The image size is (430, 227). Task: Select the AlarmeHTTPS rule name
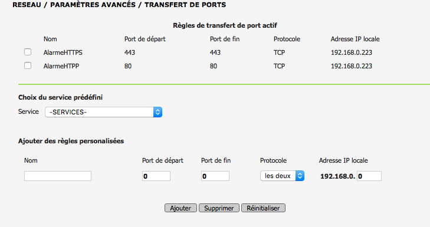(x=63, y=52)
